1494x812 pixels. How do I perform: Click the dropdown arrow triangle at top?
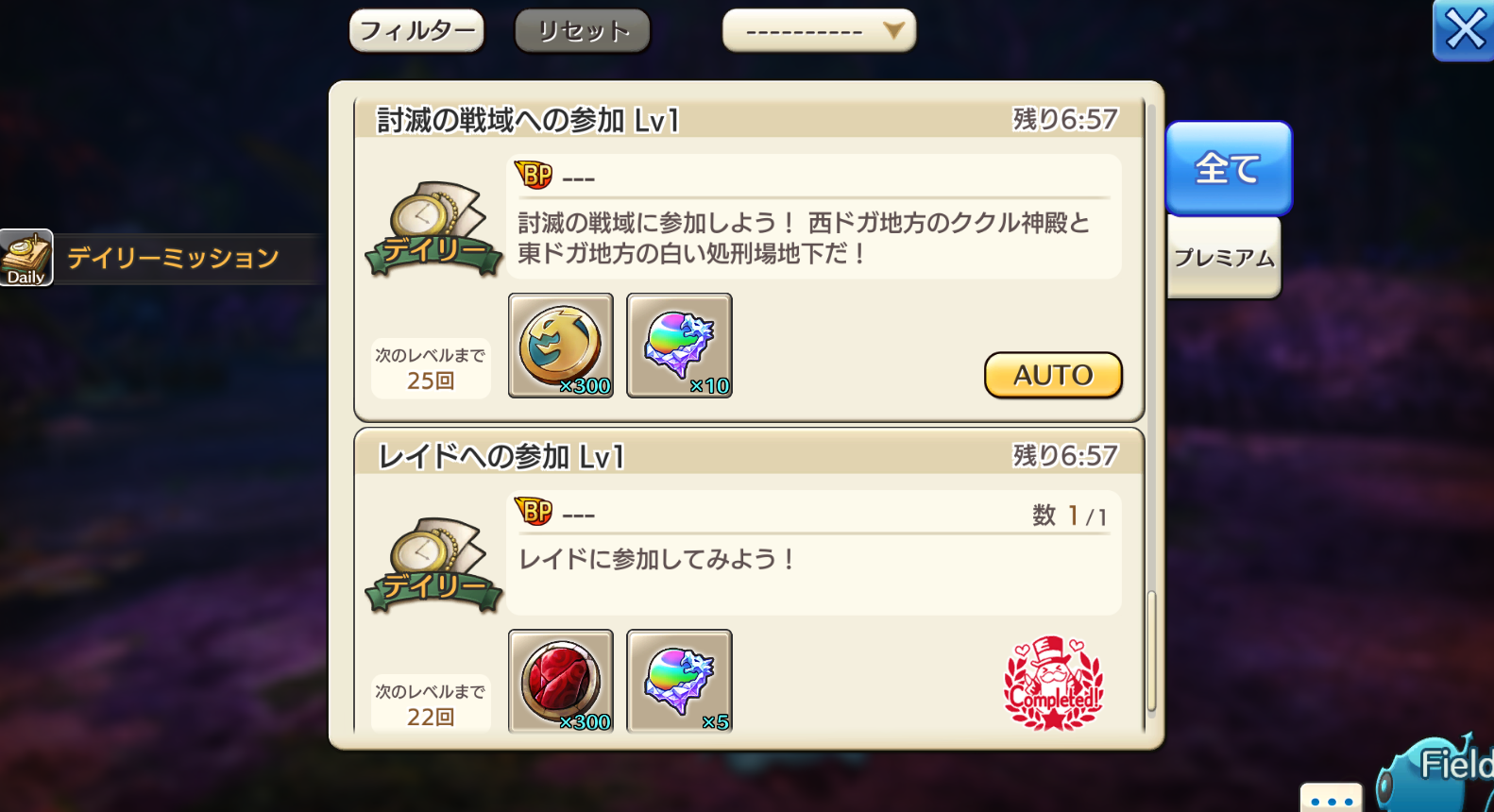pyautogui.click(x=893, y=31)
